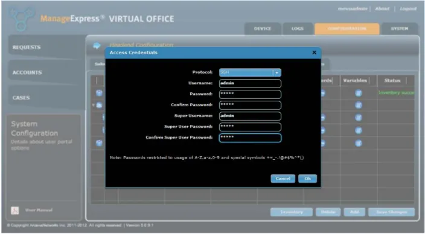Click the logged-in username link at top
The height and width of the screenshot is (234, 425).
(x=353, y=9)
